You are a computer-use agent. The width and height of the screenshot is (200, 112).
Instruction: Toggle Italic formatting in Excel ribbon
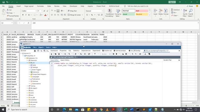click(x=26, y=15)
